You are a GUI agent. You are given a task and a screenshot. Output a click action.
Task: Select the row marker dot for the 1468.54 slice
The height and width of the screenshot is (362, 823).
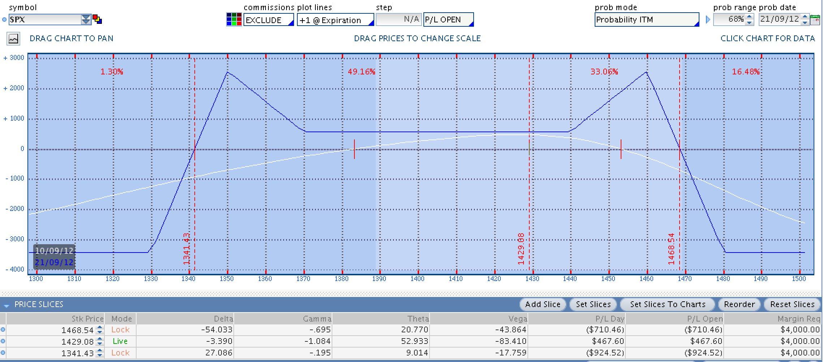click(3, 329)
